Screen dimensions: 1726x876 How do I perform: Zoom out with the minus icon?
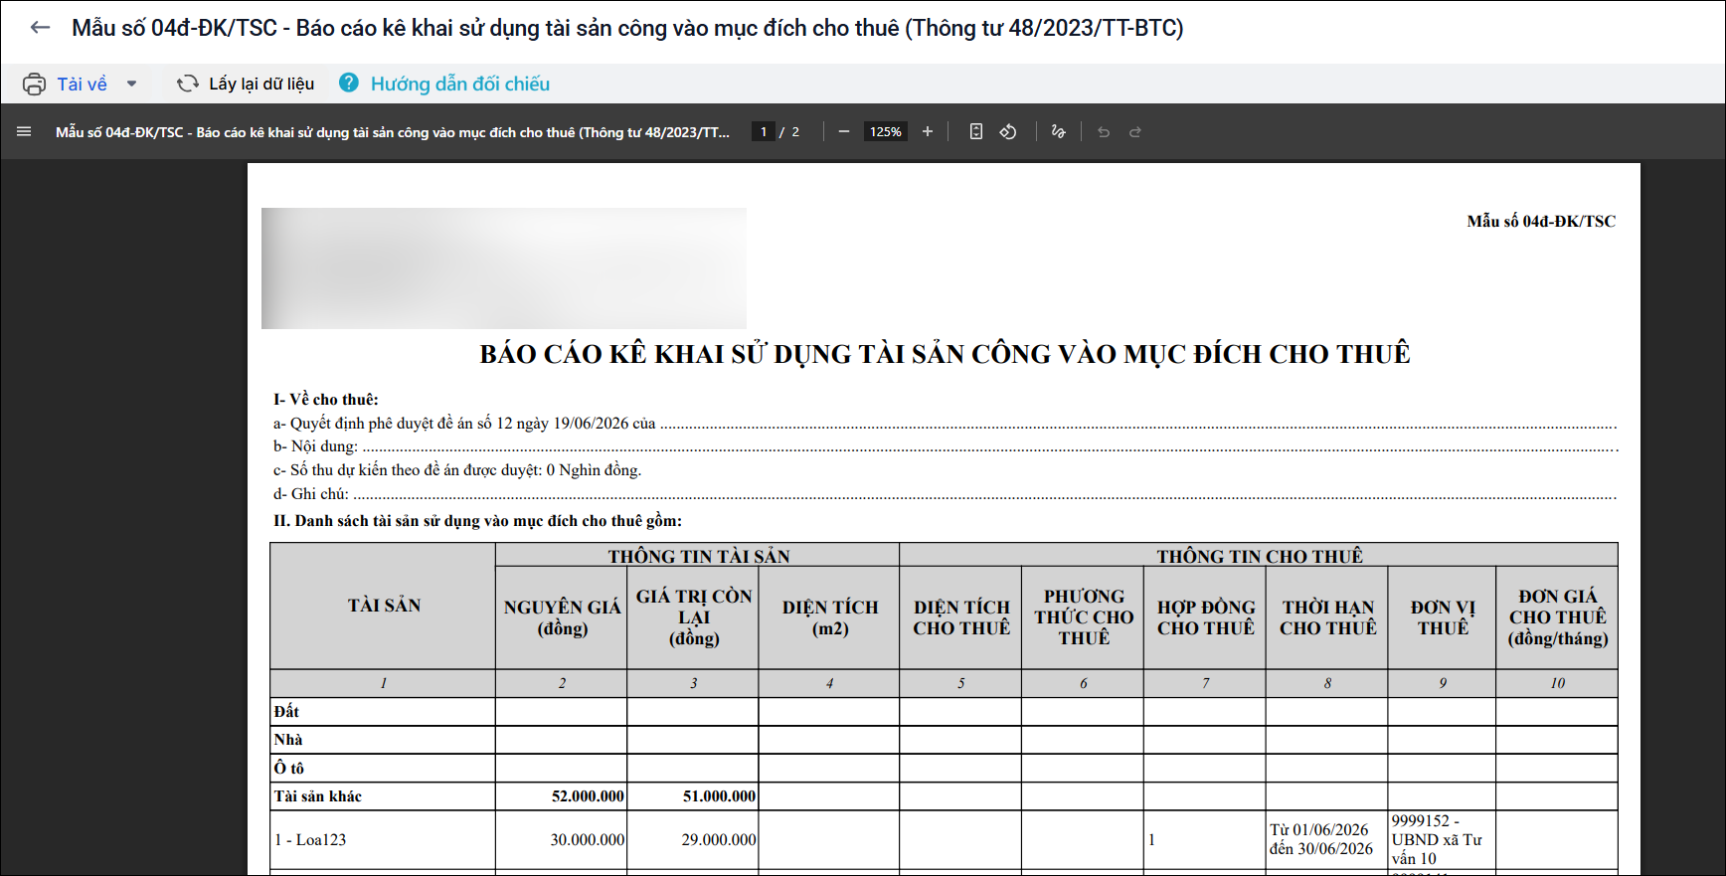[844, 131]
